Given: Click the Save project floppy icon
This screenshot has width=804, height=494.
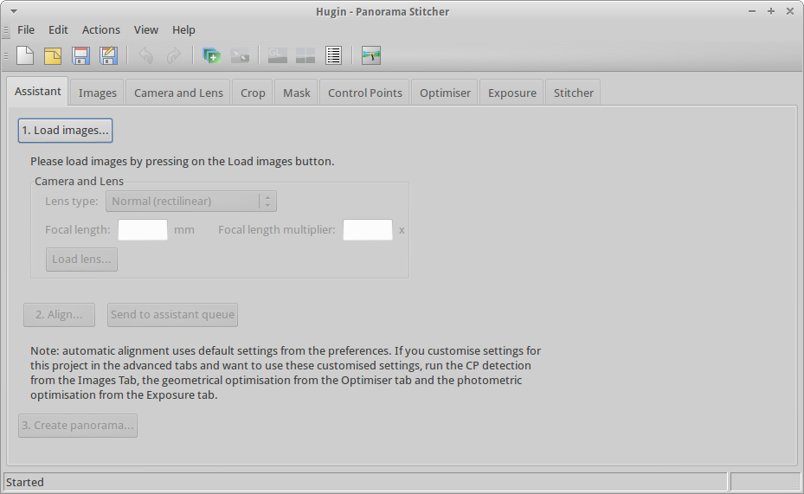Looking at the screenshot, I should point(80,56).
